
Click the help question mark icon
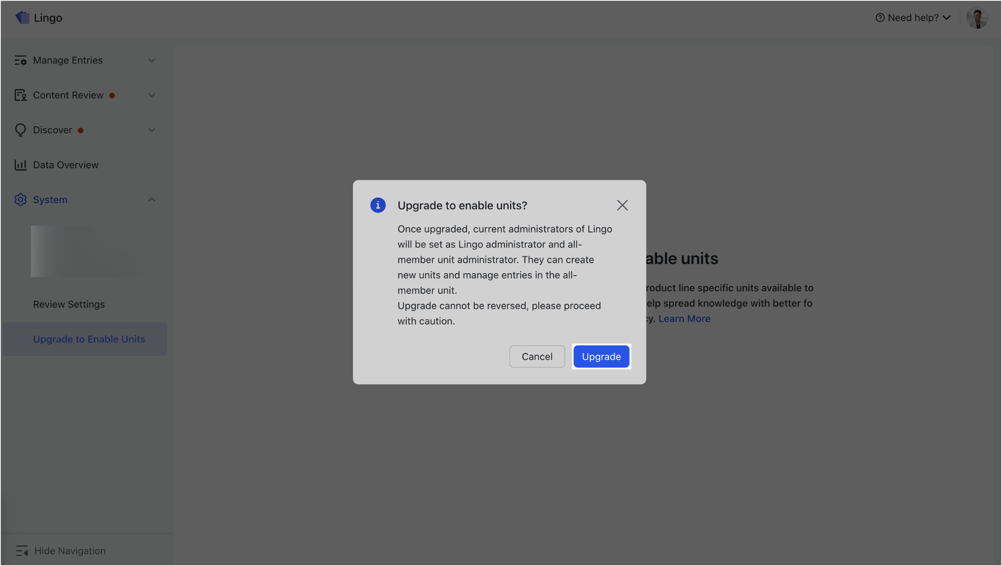tap(880, 18)
